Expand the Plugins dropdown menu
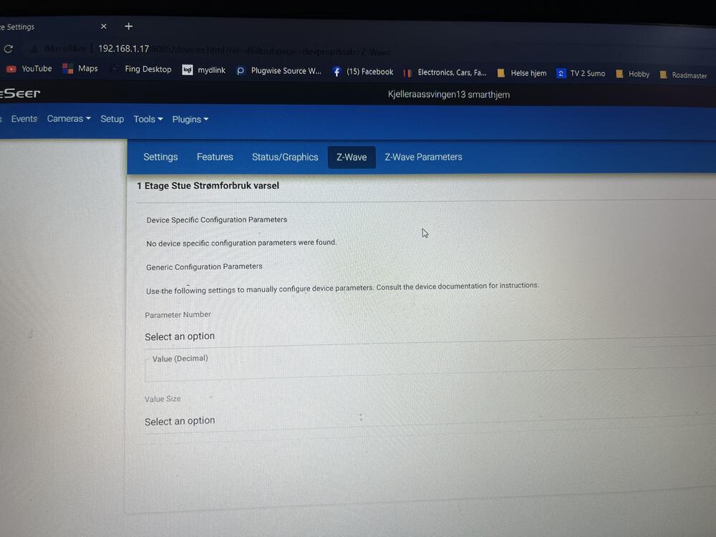Image resolution: width=716 pixels, height=537 pixels. pos(190,120)
